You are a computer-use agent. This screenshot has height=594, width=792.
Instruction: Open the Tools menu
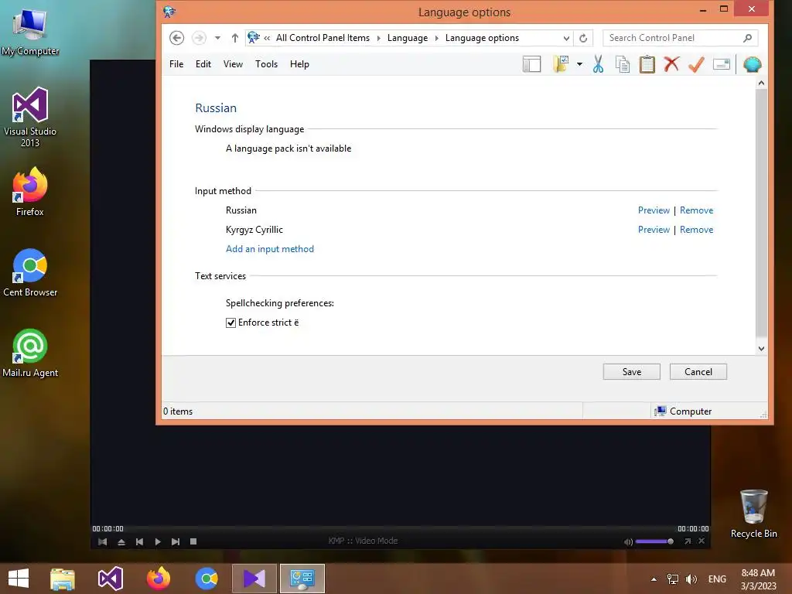click(x=266, y=64)
